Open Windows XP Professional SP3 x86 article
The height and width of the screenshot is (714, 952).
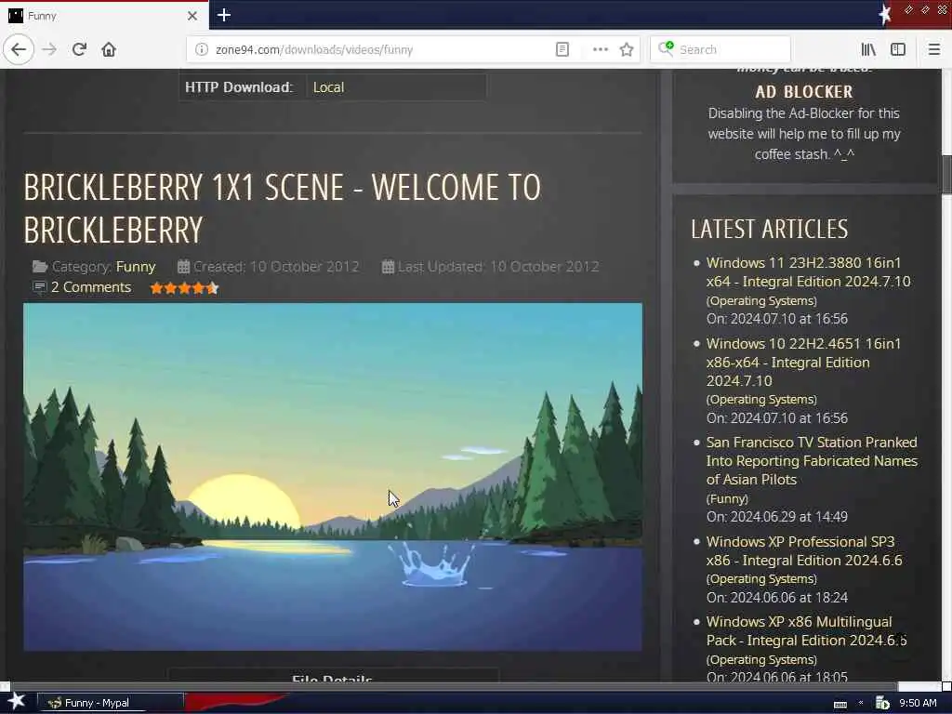(804, 550)
